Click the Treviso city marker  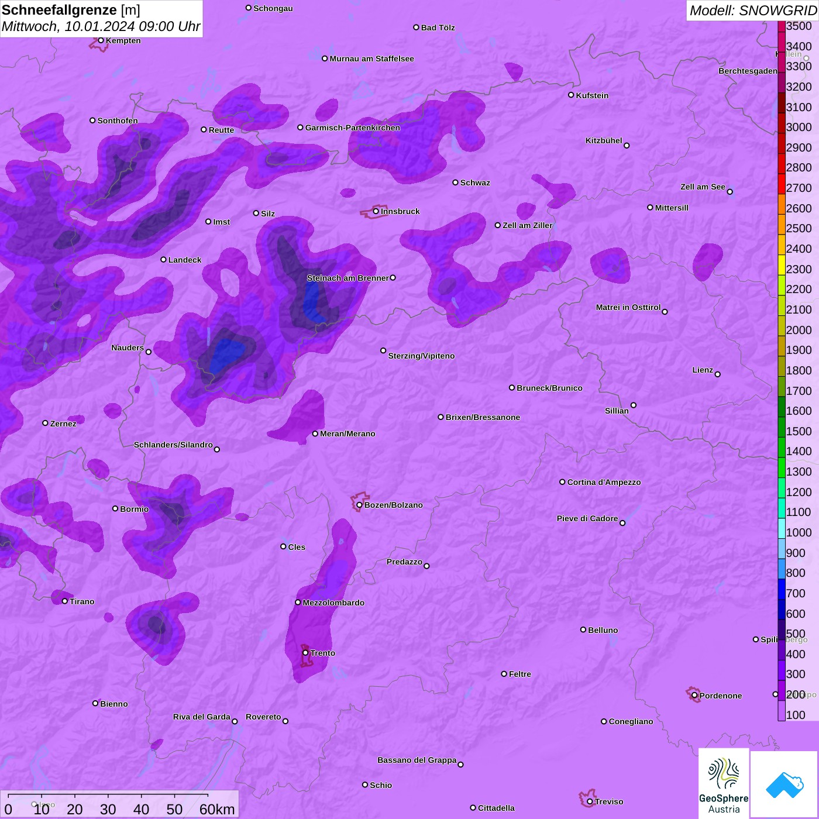[x=590, y=801]
